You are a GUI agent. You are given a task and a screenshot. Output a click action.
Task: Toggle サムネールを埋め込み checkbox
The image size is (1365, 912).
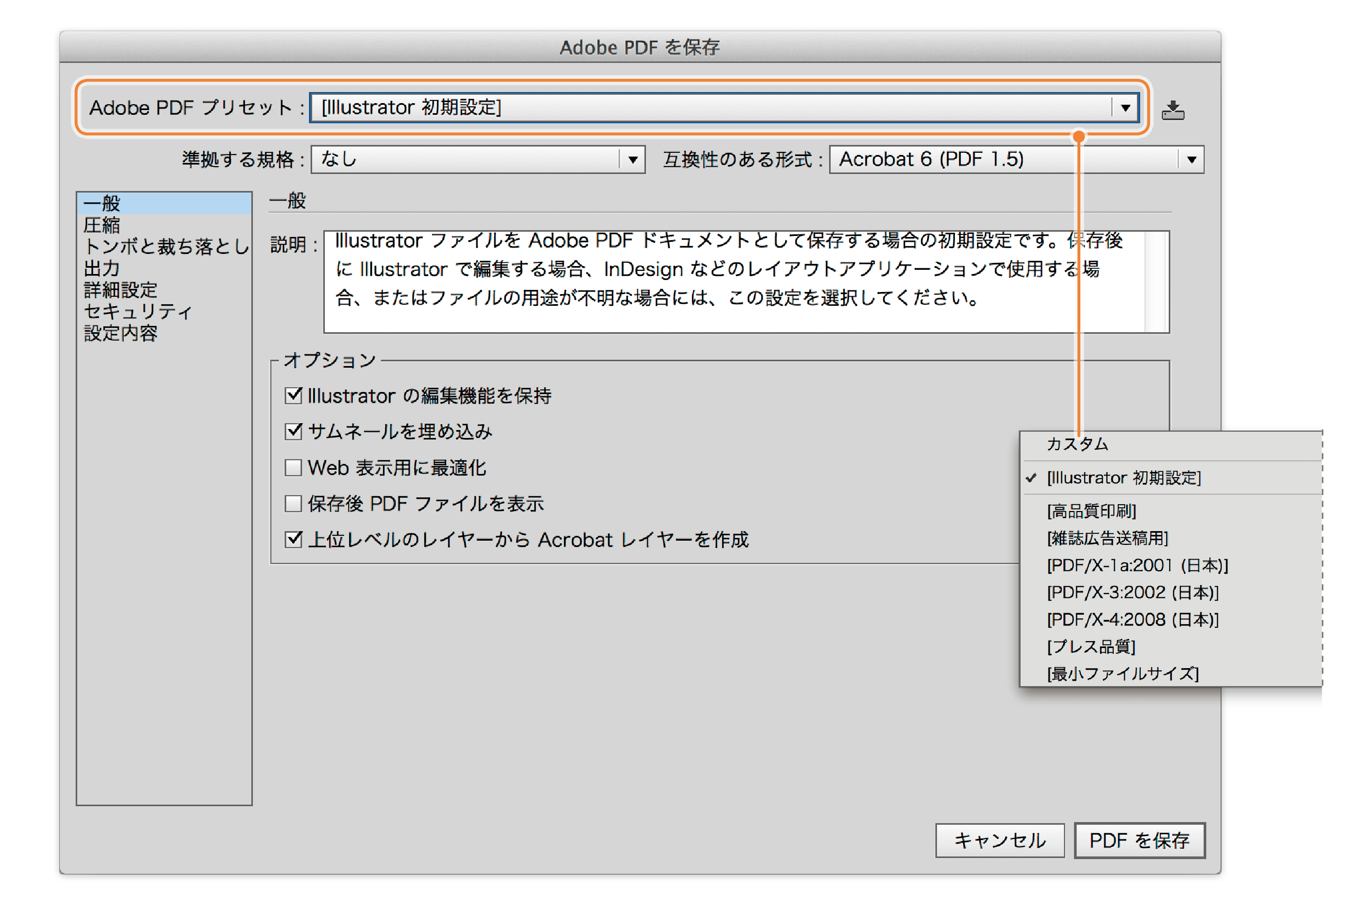point(293,432)
